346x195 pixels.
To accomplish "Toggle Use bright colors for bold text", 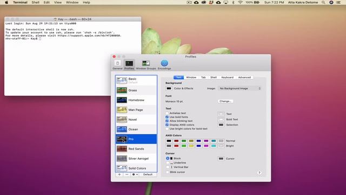I will coord(167,129).
